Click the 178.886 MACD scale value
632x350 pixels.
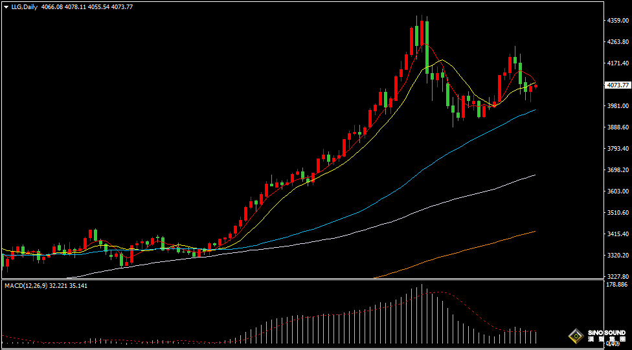(x=617, y=285)
